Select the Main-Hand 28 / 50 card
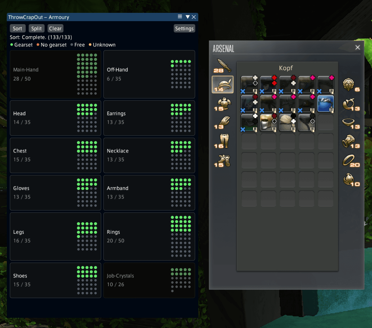The width and height of the screenshot is (372, 328). click(56, 74)
